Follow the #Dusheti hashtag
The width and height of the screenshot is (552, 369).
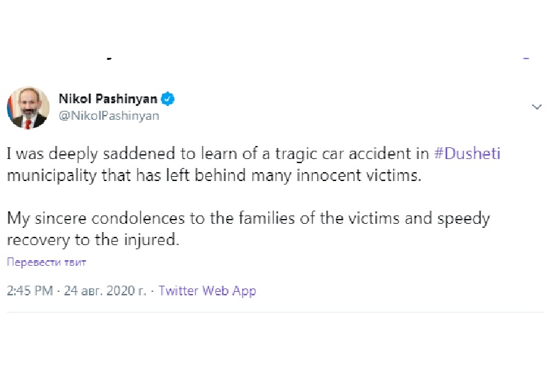click(467, 154)
